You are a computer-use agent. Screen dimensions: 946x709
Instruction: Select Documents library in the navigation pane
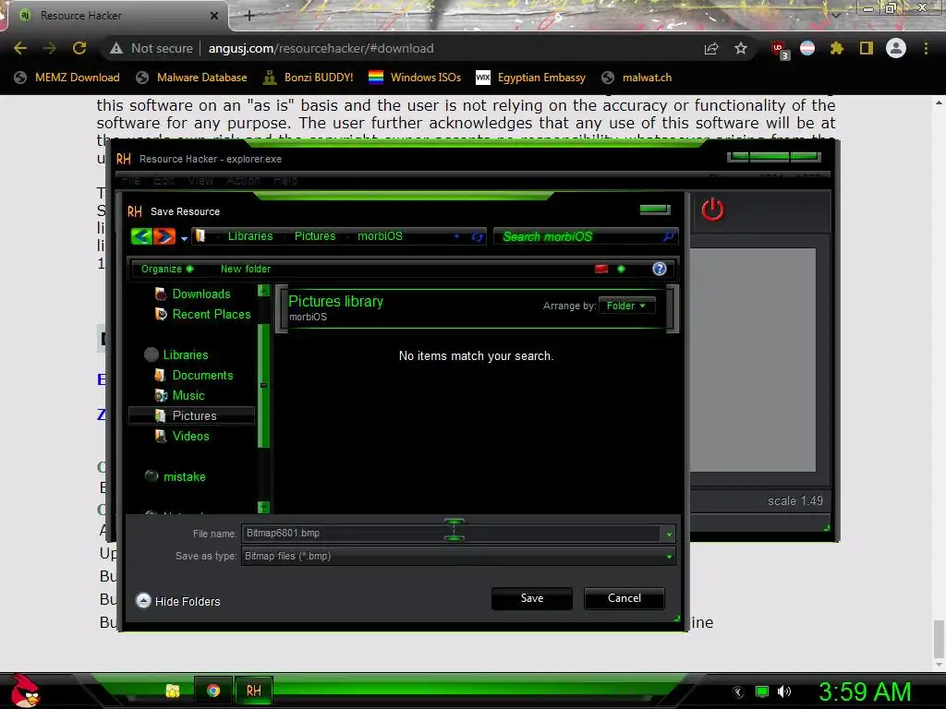coord(202,376)
